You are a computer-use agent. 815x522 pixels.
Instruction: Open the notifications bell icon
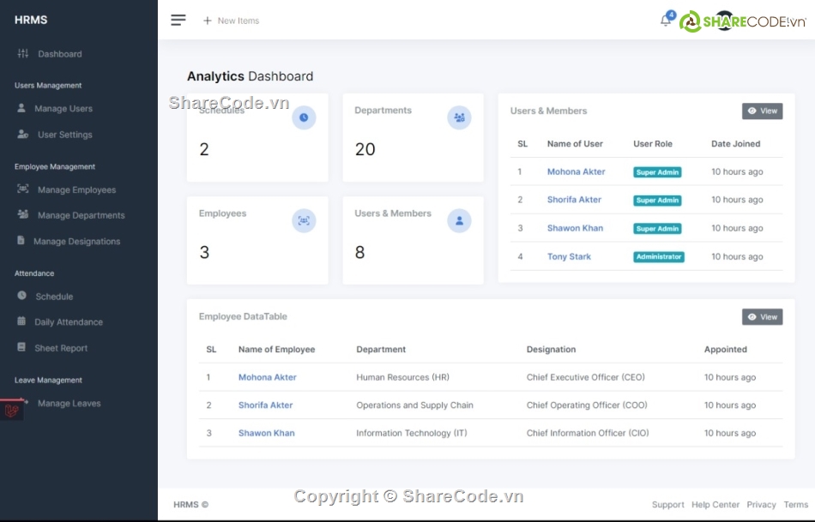[x=666, y=21]
